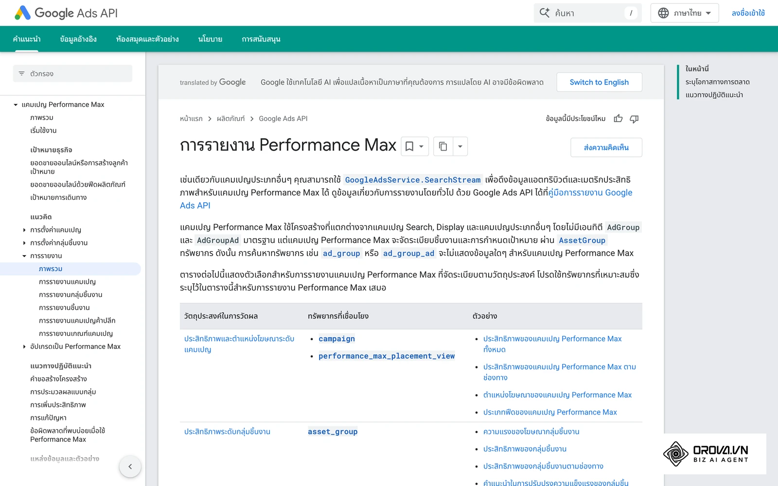Click the search sparkle icon
The image size is (778, 486).
click(x=545, y=13)
